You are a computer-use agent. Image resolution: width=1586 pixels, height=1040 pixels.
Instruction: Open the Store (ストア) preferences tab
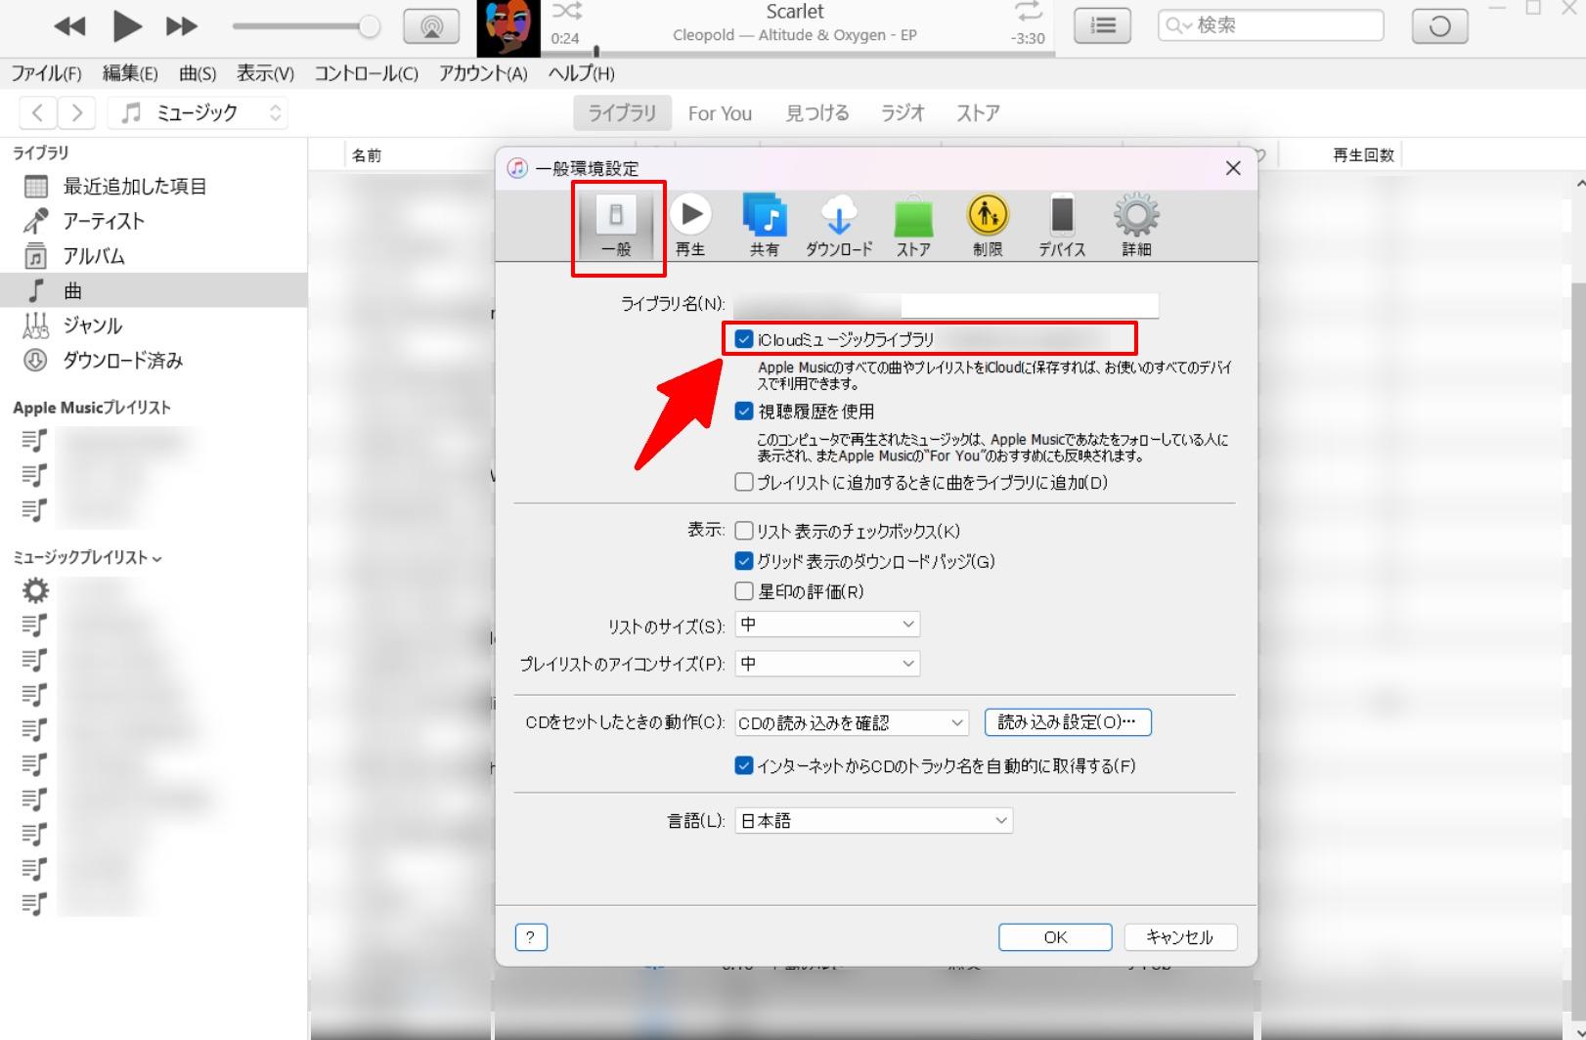point(913,227)
